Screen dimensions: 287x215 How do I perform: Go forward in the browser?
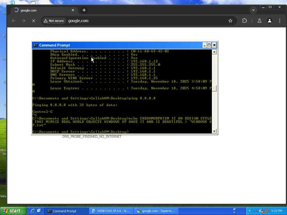coord(24,21)
